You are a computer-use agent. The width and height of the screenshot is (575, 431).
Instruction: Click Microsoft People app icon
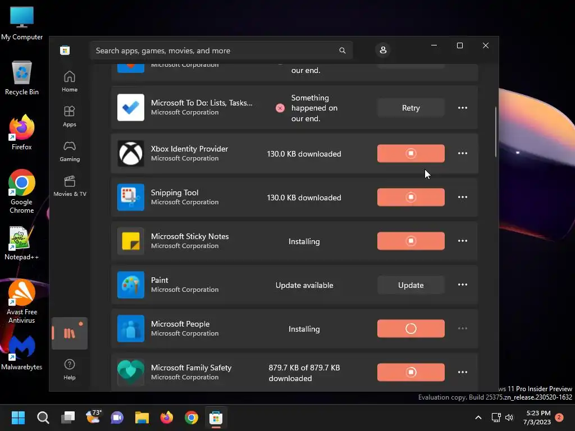130,328
